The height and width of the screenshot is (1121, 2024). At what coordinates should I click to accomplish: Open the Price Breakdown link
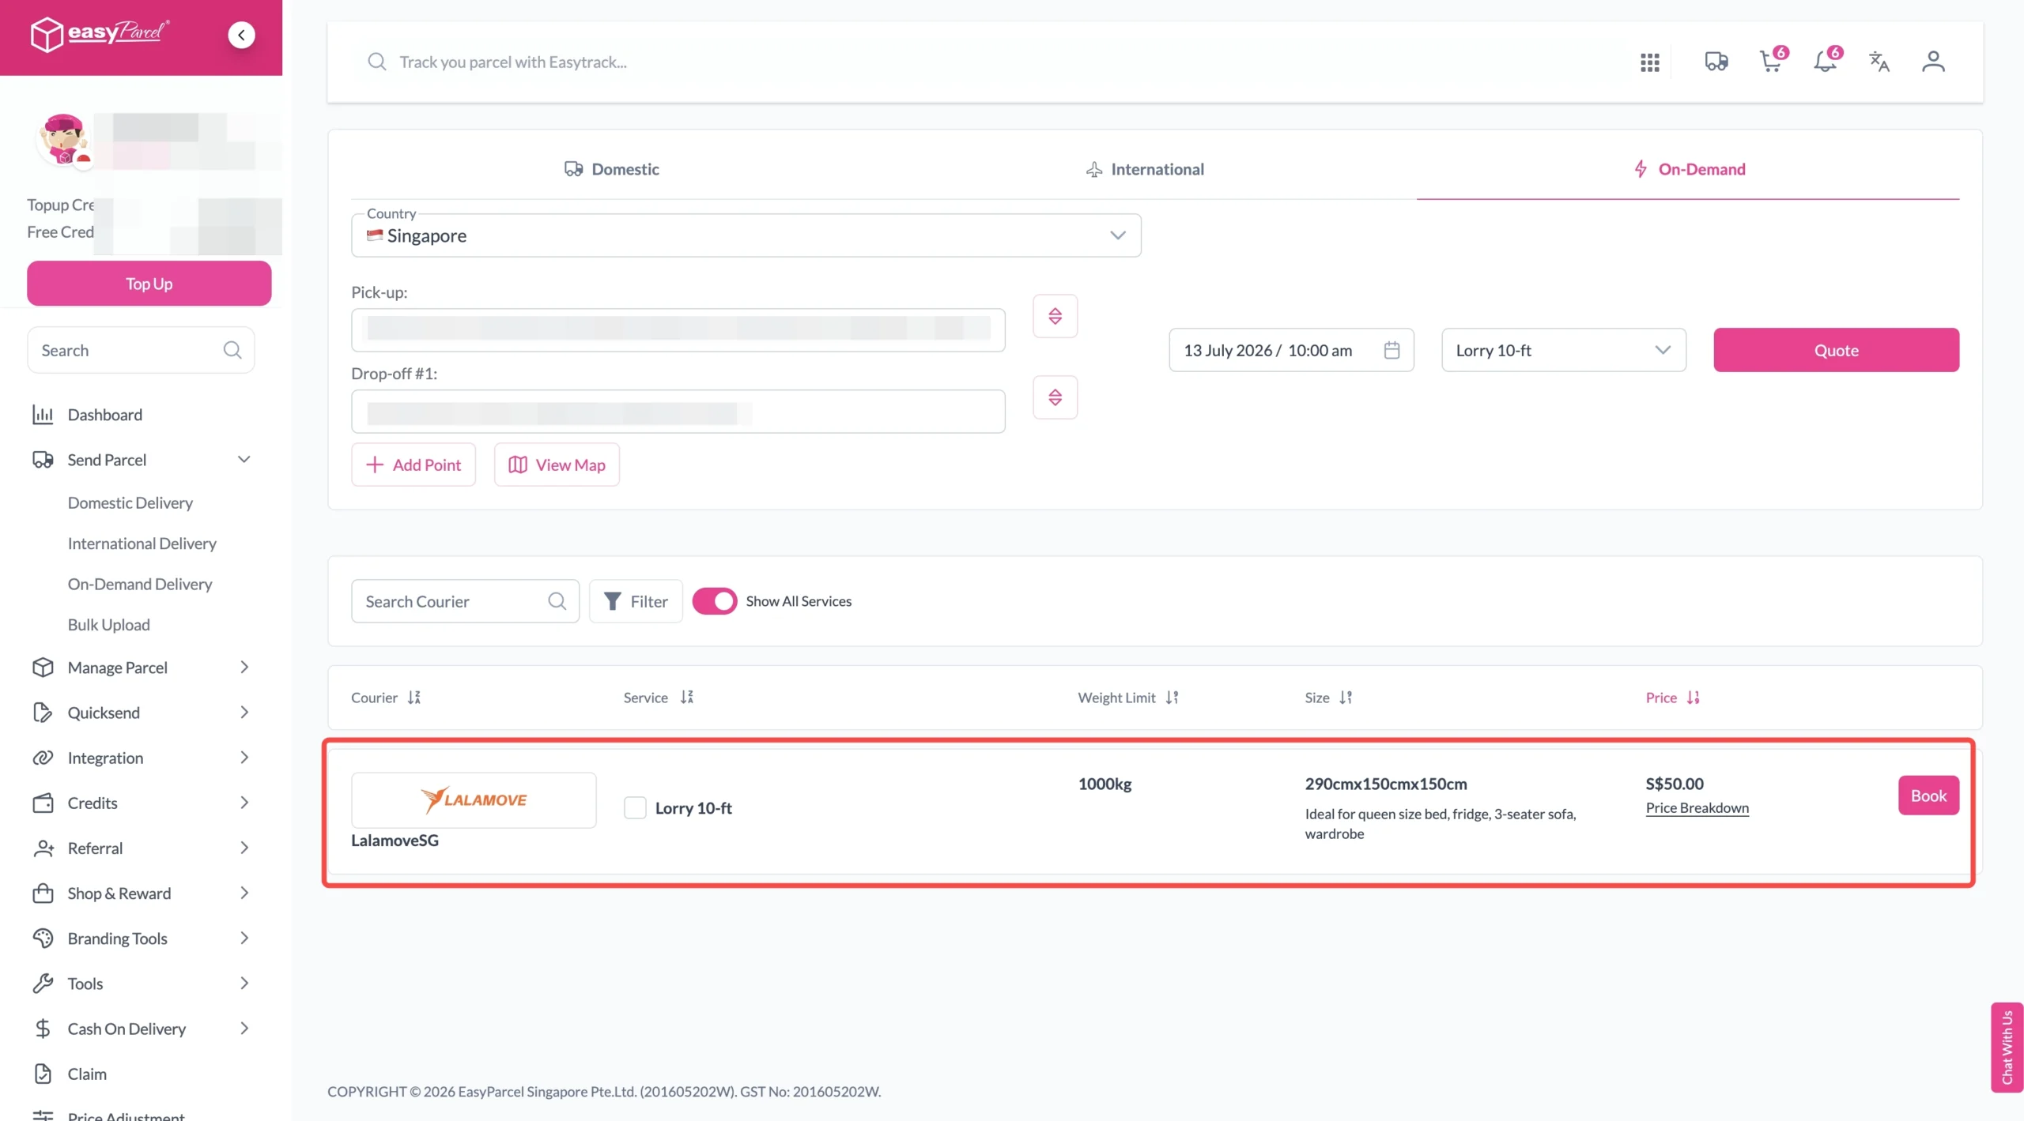click(x=1697, y=808)
